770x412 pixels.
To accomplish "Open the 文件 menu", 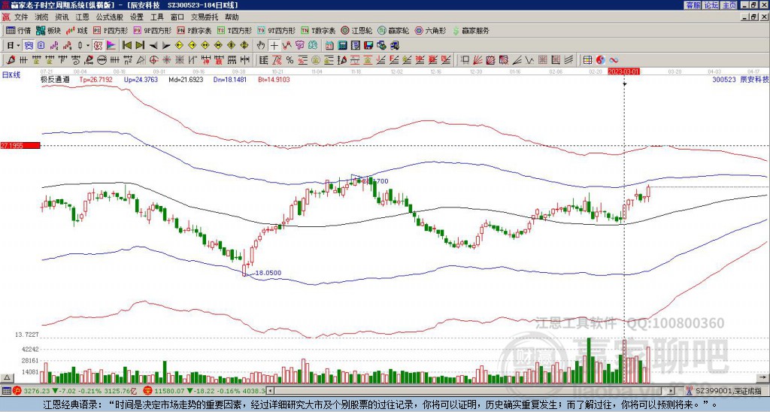I will click(x=21, y=17).
